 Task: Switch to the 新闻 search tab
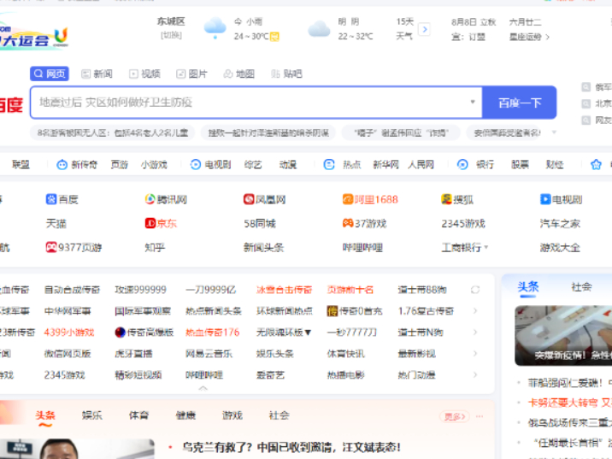pos(97,74)
